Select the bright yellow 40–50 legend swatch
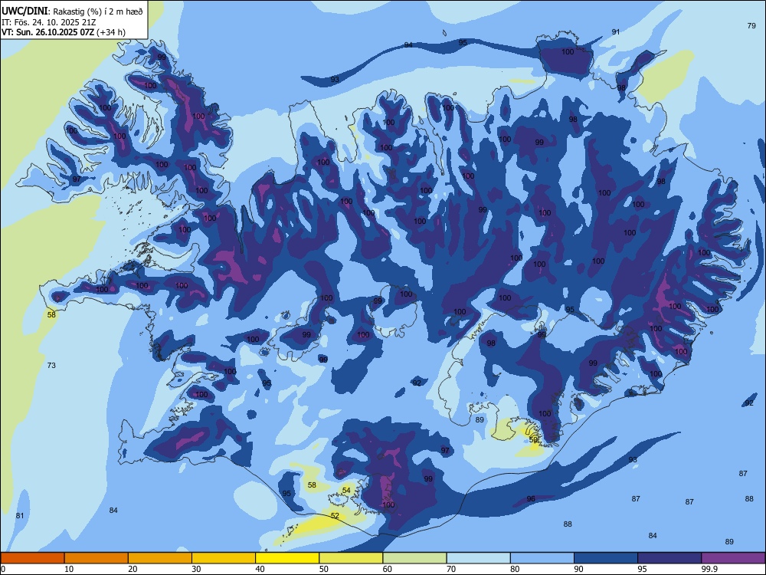766x575 pixels. pyautogui.click(x=287, y=558)
